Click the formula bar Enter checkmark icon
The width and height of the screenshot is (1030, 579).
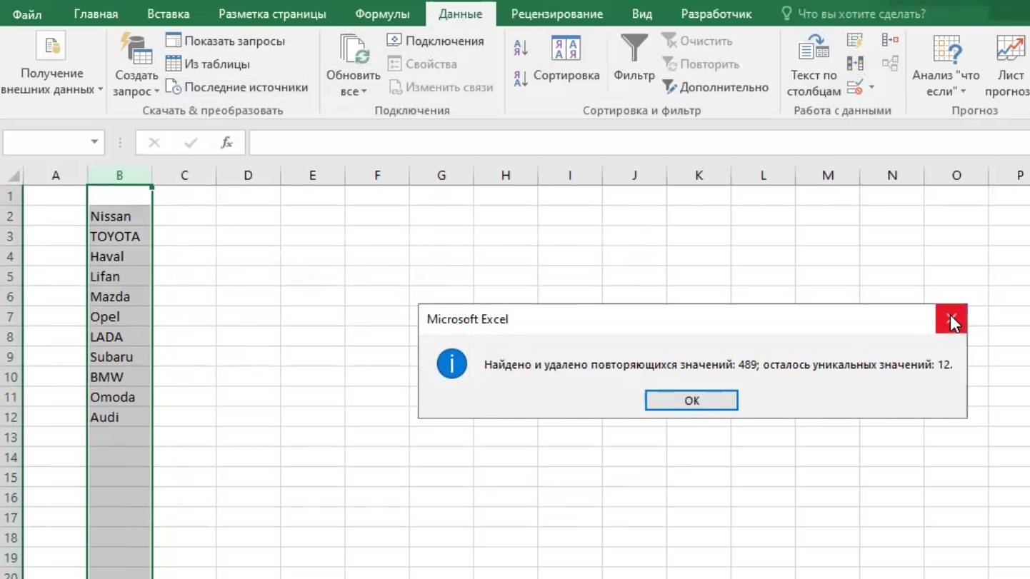191,143
